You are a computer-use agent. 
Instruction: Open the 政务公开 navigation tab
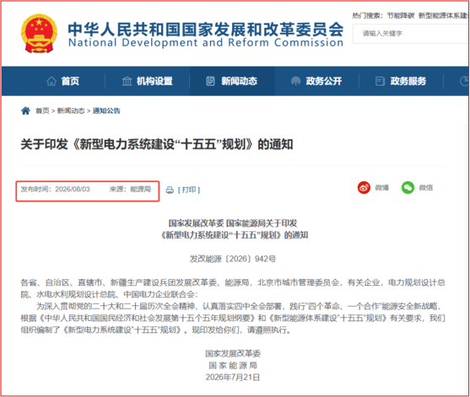[x=316, y=81]
